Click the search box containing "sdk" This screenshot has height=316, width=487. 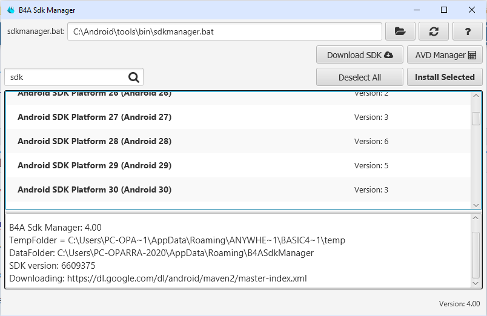[x=67, y=77]
